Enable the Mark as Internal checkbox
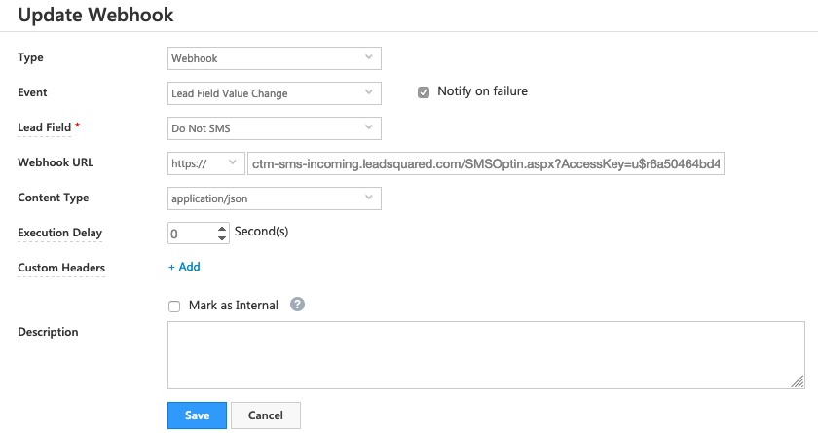The image size is (818, 433). coord(175,307)
